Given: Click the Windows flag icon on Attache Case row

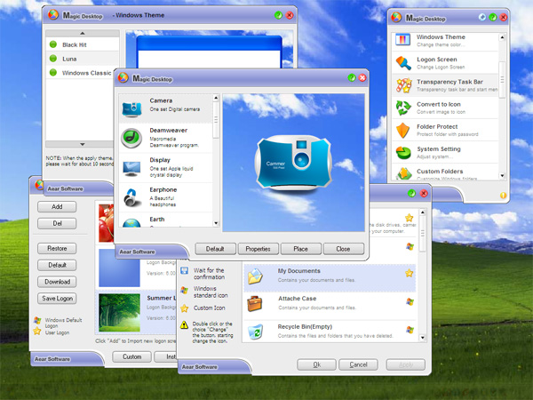Looking at the screenshot, I should pyautogui.click(x=410, y=301).
